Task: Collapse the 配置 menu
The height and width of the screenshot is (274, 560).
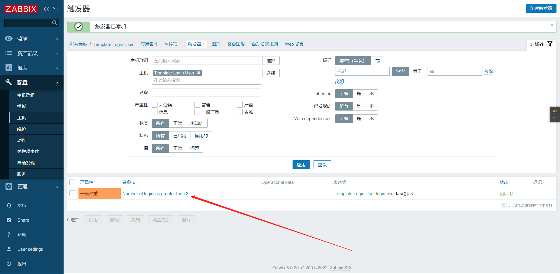Action: pyautogui.click(x=57, y=83)
